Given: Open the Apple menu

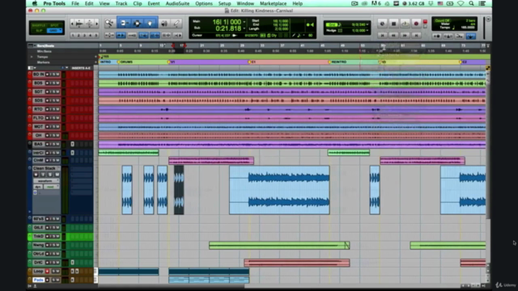Looking at the screenshot, I should point(34,3).
